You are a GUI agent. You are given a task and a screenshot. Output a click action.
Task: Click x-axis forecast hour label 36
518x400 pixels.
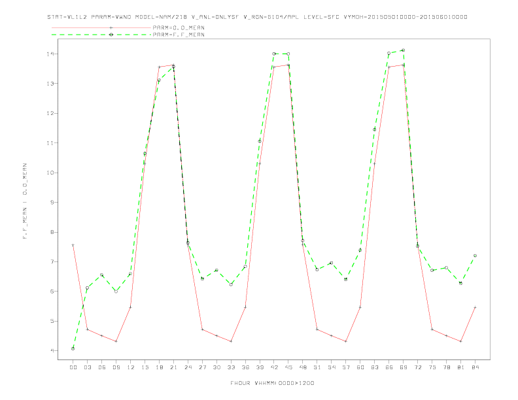pos(245,367)
